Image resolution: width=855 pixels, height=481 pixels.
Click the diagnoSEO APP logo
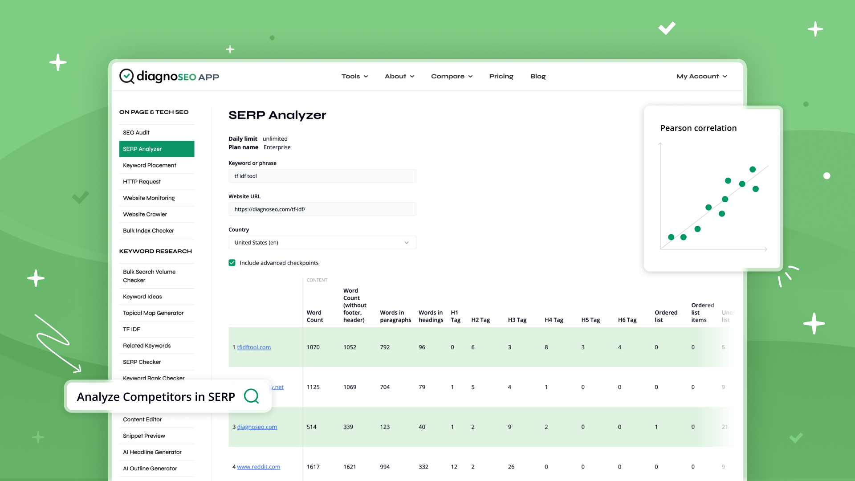[x=169, y=76]
